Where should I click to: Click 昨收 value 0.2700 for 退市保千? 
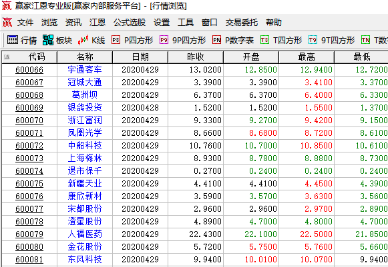pyautogui.click(x=208, y=171)
